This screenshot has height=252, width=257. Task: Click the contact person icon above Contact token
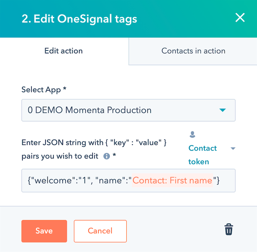tap(192, 134)
